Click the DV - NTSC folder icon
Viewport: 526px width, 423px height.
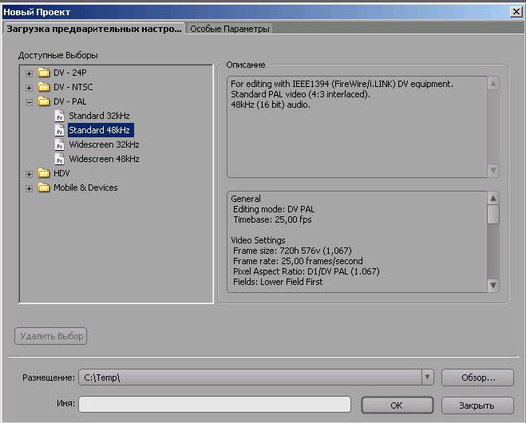[44, 87]
